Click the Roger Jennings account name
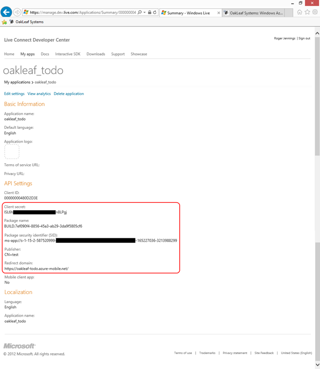The width and height of the screenshot is (320, 369). click(x=284, y=38)
